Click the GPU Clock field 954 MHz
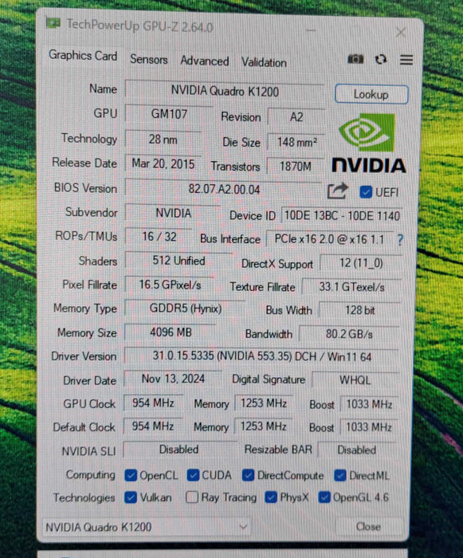Viewport: 463px width, 558px height. [x=153, y=403]
